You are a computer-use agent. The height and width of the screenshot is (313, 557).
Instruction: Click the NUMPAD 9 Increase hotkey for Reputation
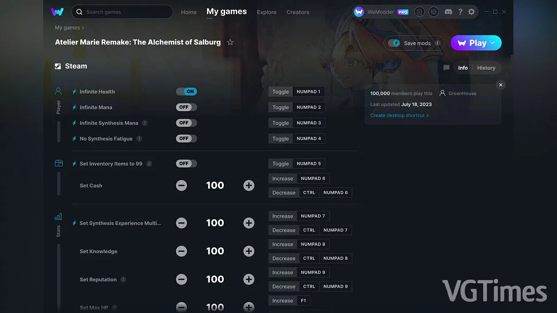(x=313, y=272)
